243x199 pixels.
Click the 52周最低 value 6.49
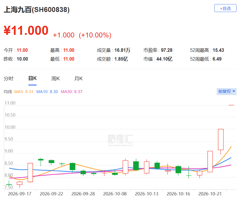[217, 59]
